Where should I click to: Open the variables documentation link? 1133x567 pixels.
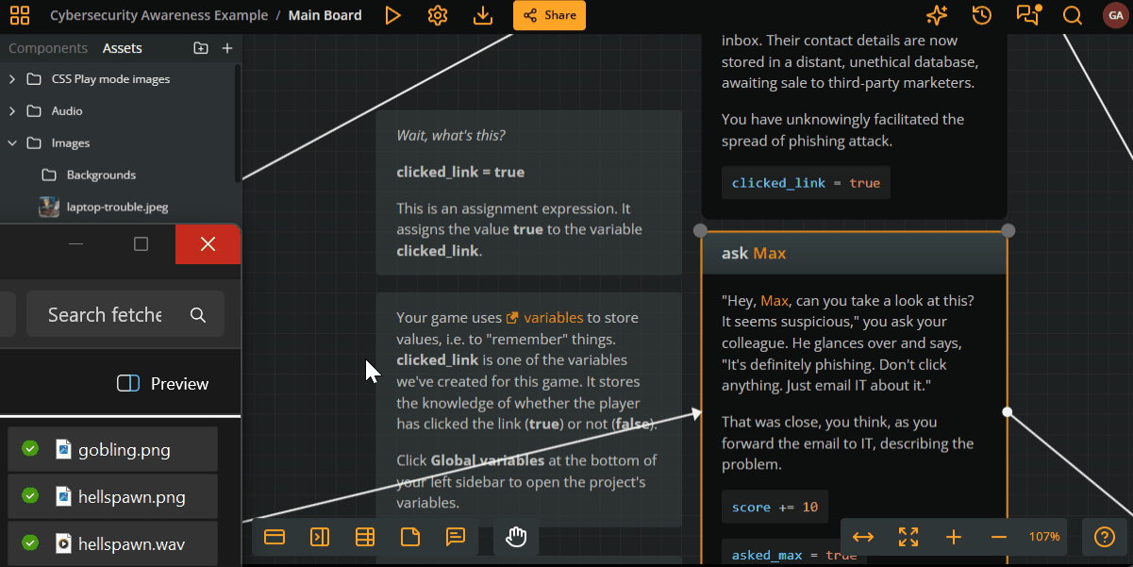pos(554,318)
